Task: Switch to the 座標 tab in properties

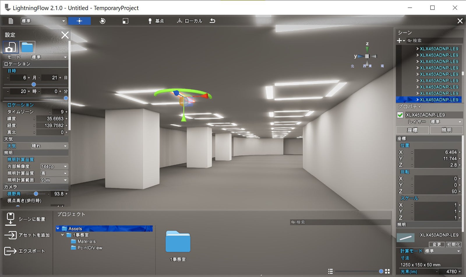Action: (412, 130)
